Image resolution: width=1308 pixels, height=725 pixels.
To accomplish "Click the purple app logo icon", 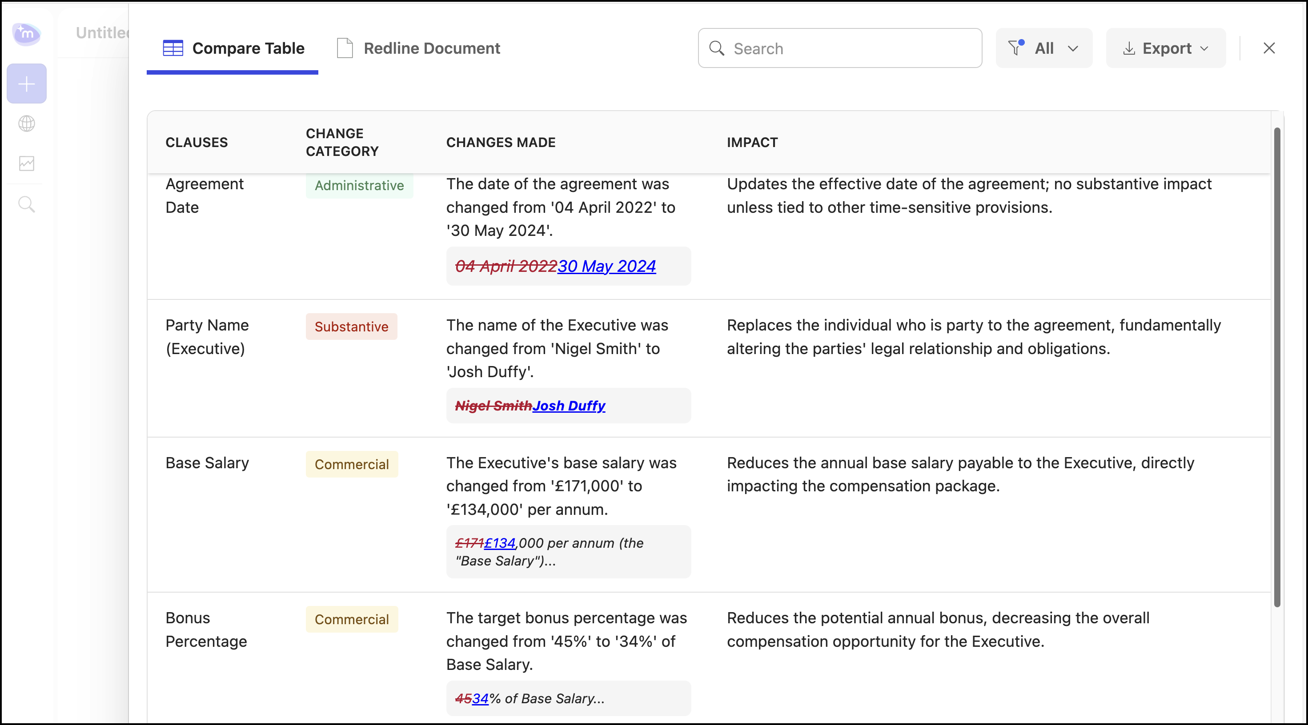I will coord(26,34).
